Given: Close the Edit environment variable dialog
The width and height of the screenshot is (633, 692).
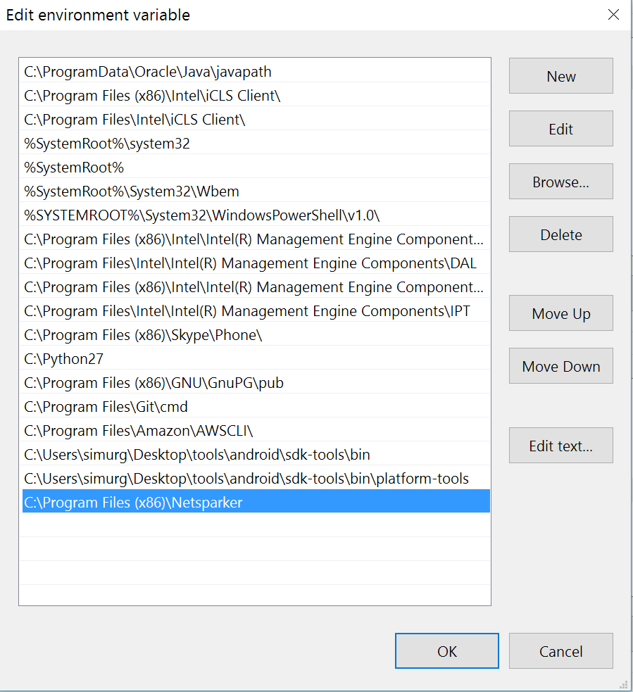Looking at the screenshot, I should (x=613, y=14).
